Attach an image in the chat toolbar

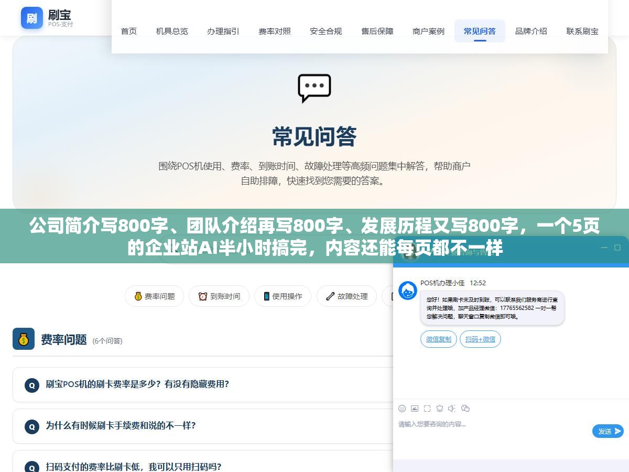click(415, 409)
